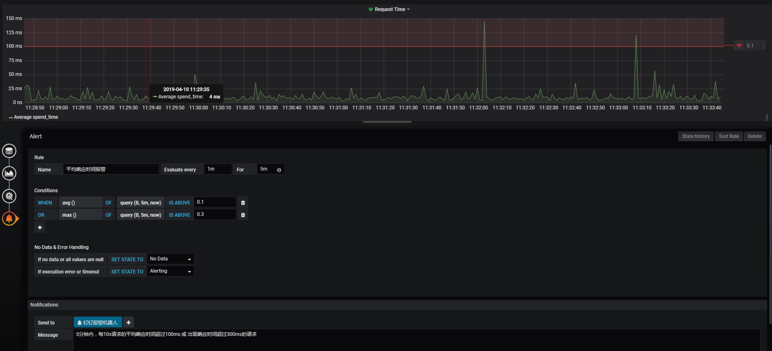Change the first IS ABOVE evaluator

[x=180, y=202]
